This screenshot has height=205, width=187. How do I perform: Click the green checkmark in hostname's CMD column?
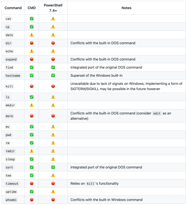[32, 75]
